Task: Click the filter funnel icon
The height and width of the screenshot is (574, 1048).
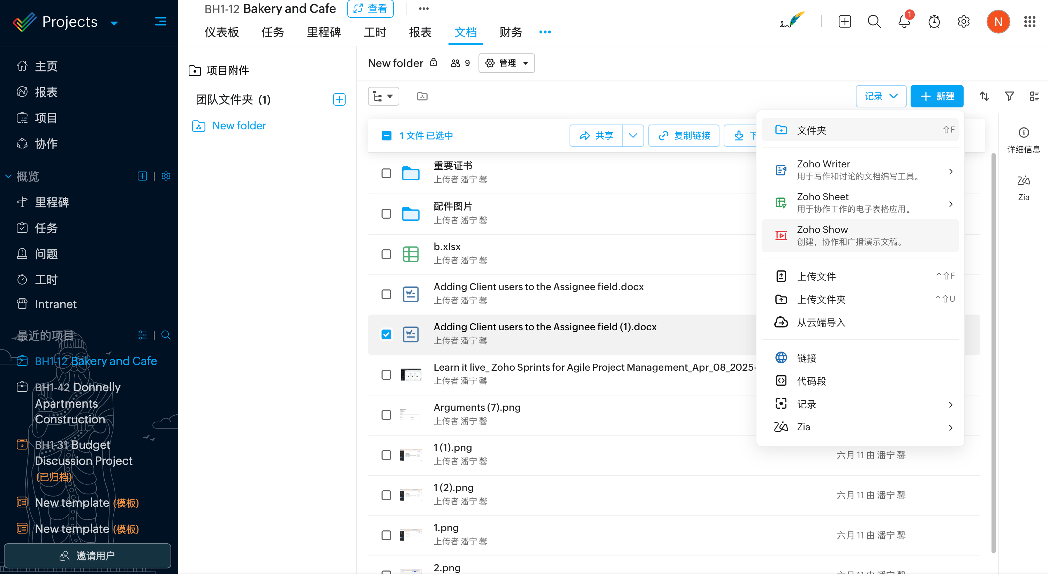Action: [x=1009, y=96]
